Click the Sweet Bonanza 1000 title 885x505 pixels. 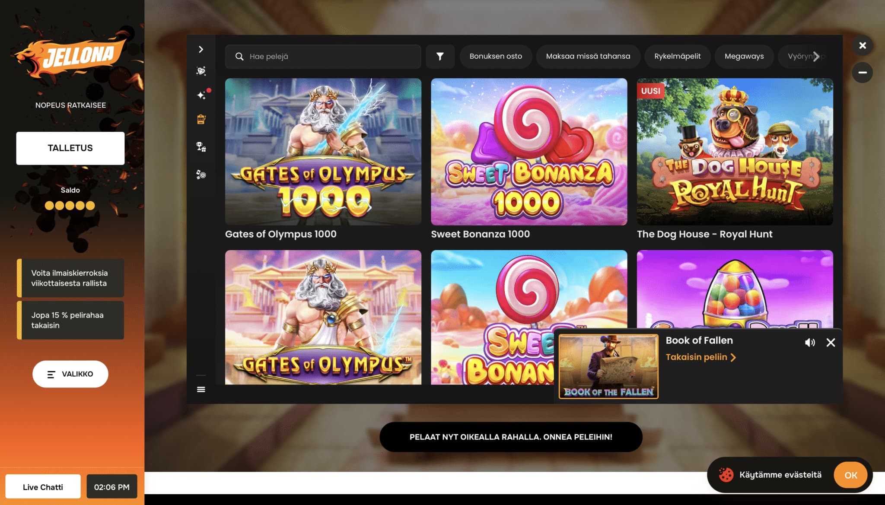(480, 234)
